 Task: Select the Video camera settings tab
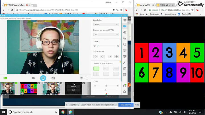coord(125,26)
